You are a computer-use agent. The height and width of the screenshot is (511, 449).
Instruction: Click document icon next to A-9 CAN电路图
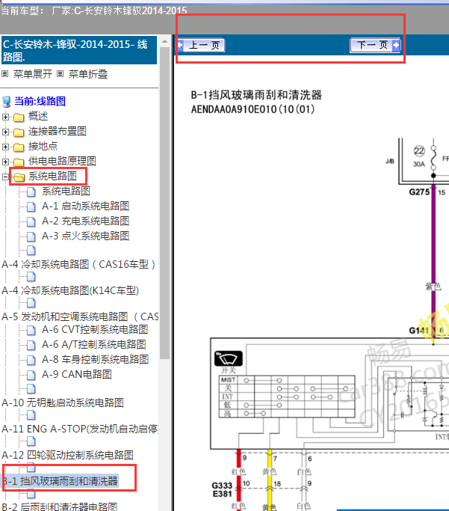coord(31,376)
